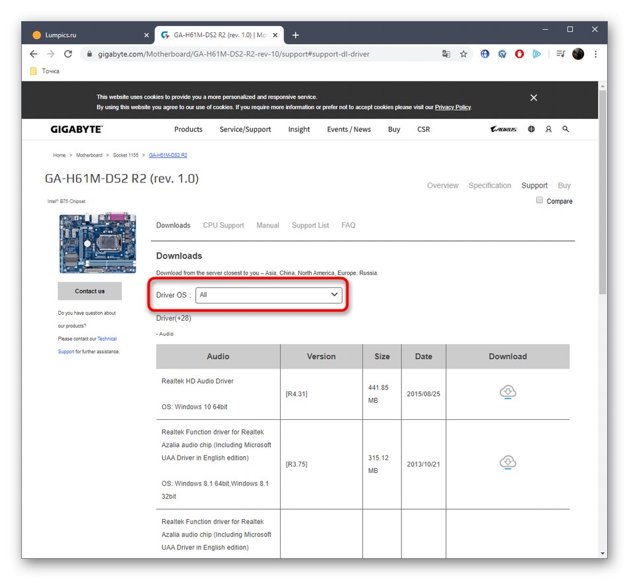
Task: Click the GIGABYTE logo
Action: (x=77, y=130)
